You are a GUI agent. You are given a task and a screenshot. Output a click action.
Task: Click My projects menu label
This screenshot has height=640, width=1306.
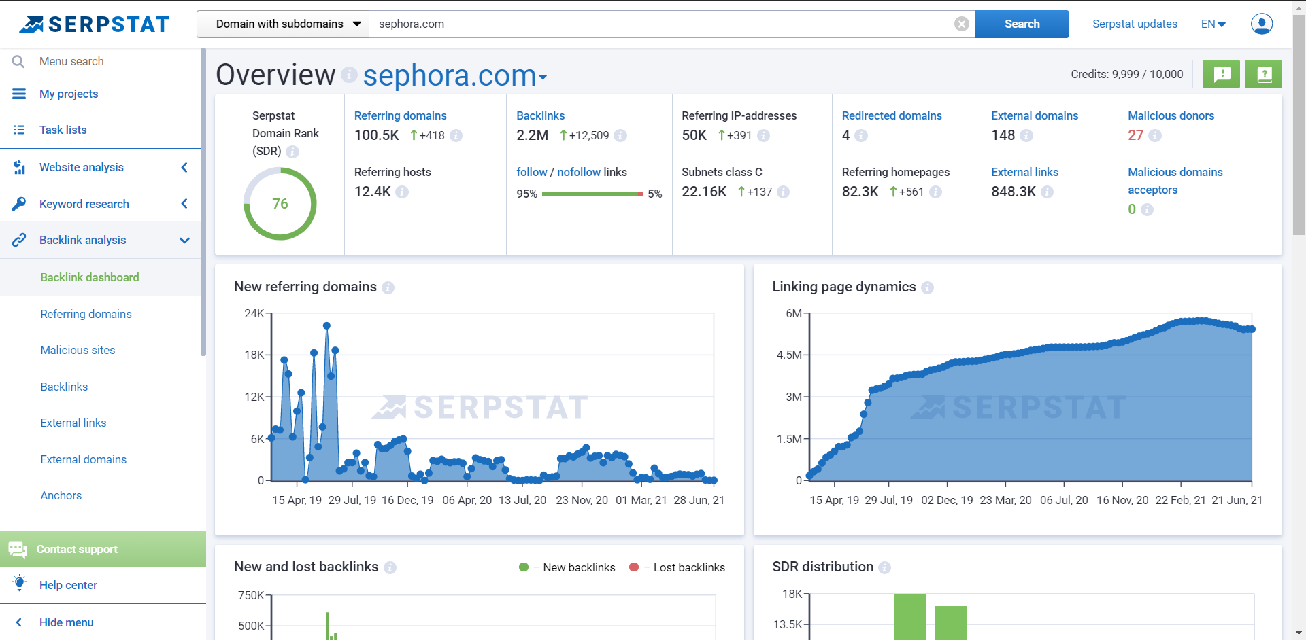click(x=69, y=94)
